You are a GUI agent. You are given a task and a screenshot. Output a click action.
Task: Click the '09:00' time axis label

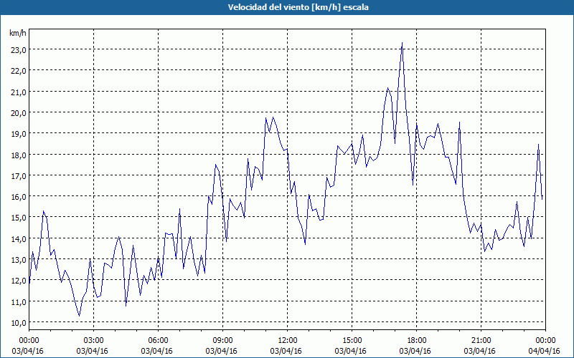222,341
